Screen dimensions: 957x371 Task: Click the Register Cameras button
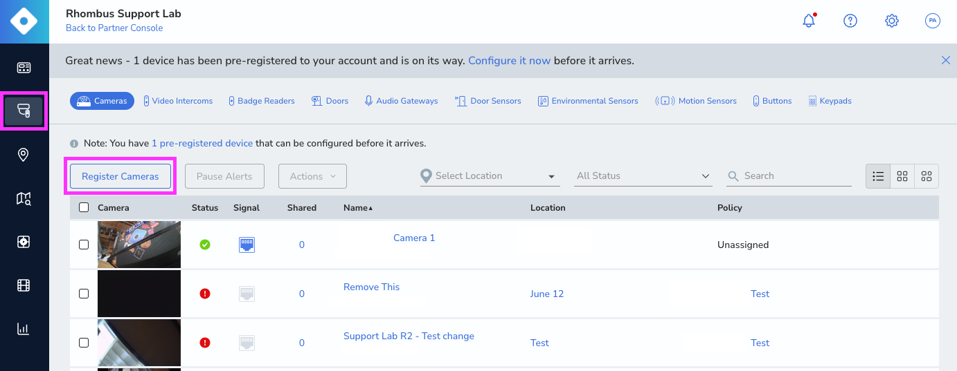coord(120,176)
